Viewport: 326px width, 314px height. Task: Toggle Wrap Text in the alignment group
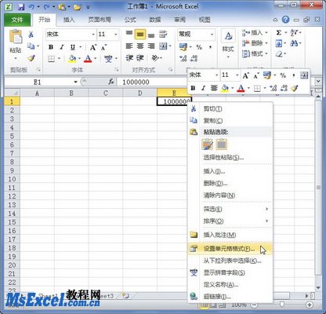point(163,34)
